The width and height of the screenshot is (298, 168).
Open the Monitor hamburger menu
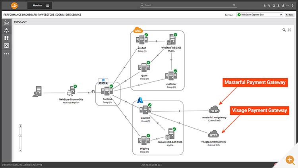coord(48,6)
